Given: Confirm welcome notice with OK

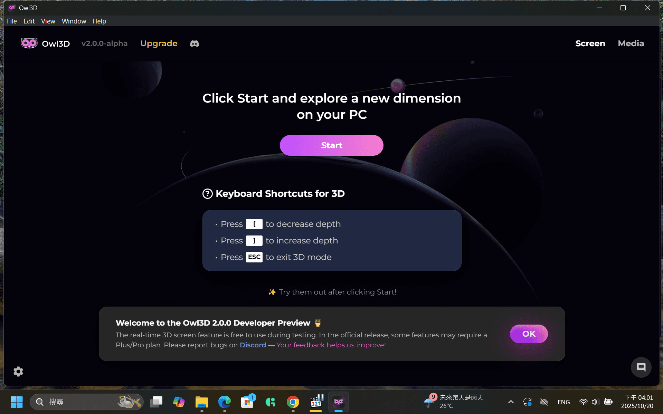Looking at the screenshot, I should [529, 334].
